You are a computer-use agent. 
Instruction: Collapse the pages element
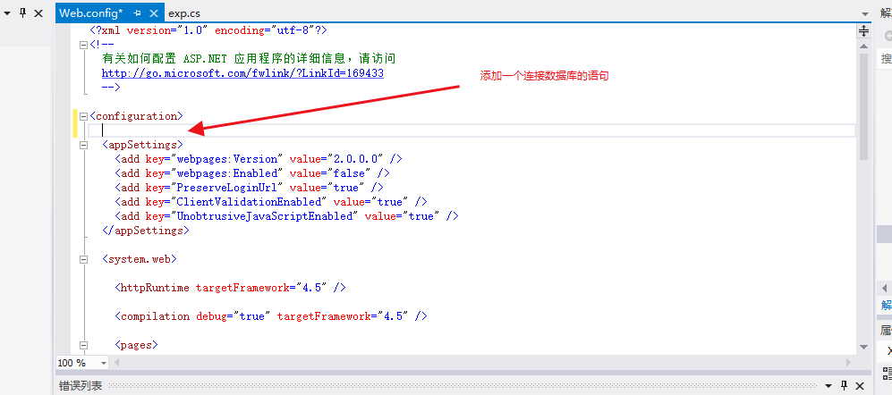84,345
